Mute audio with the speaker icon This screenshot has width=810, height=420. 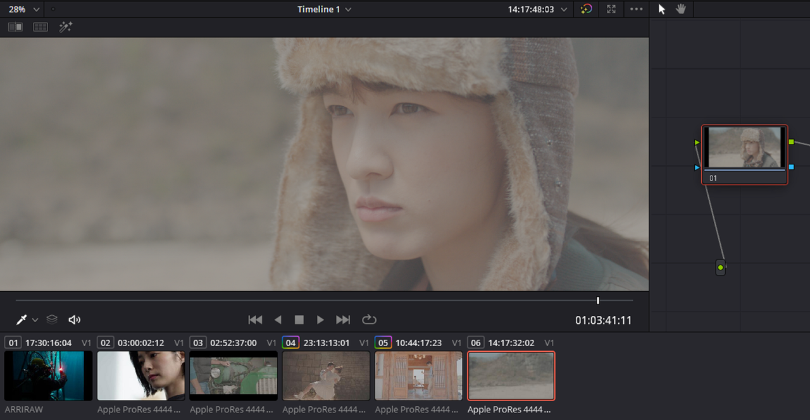[x=75, y=320]
